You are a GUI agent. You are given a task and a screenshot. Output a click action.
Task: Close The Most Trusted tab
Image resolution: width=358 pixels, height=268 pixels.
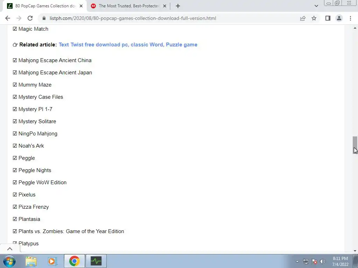tap(165, 6)
